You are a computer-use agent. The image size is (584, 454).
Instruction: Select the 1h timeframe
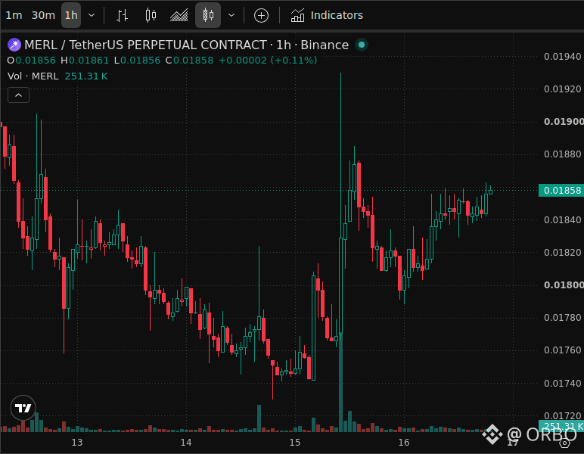pyautogui.click(x=71, y=15)
